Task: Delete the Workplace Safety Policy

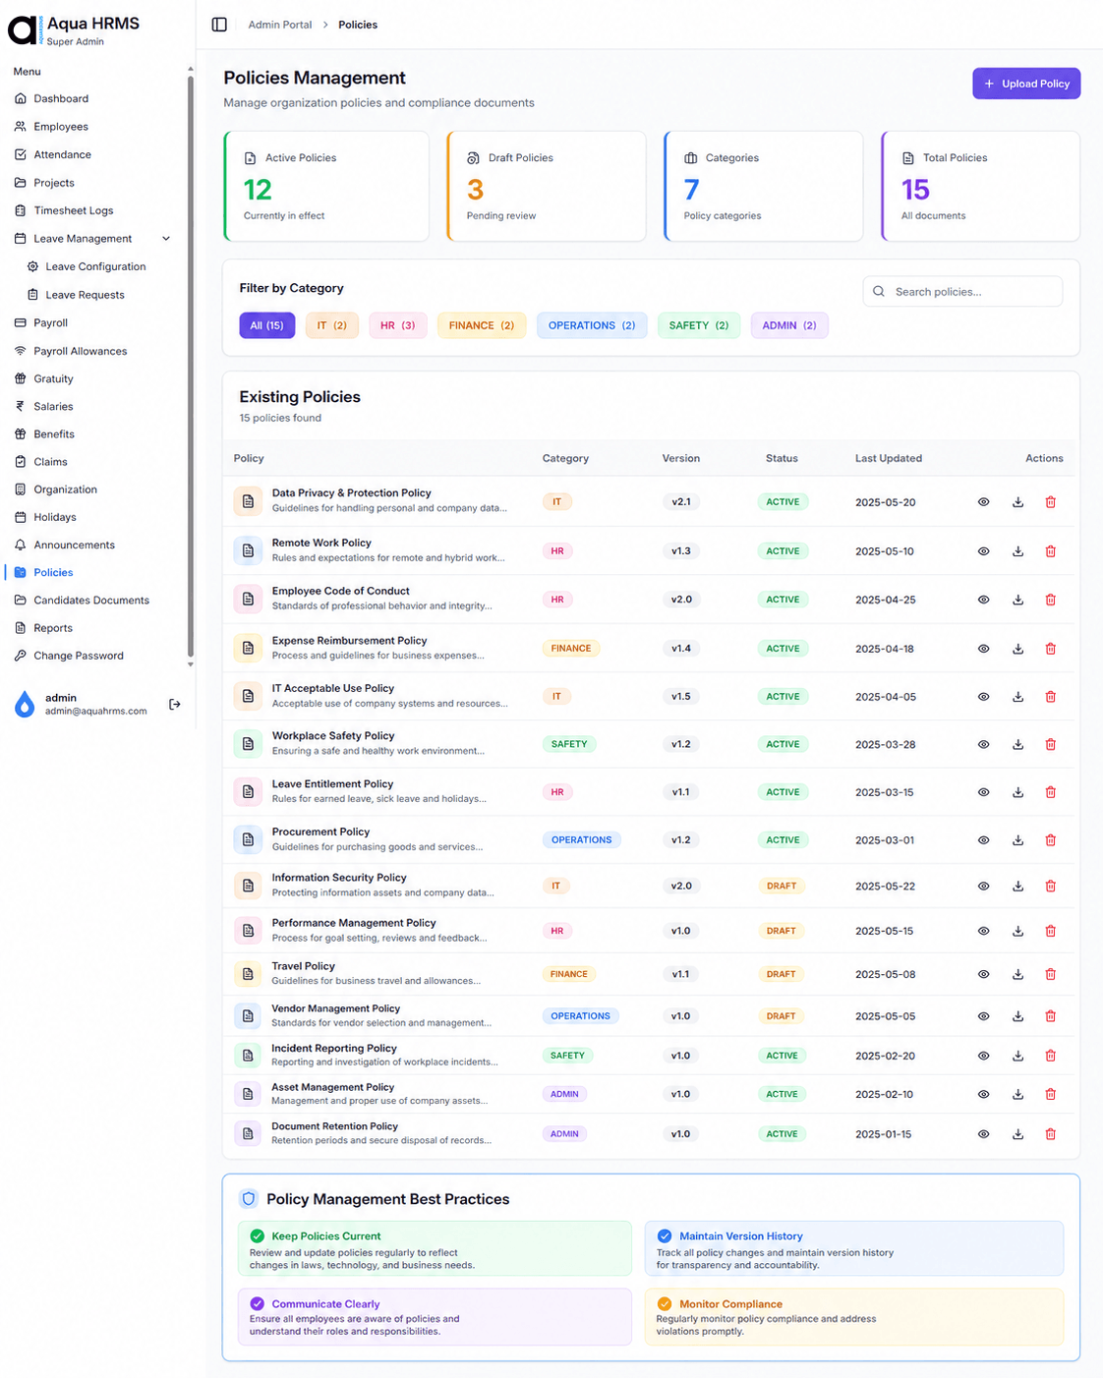Action: pos(1050,744)
